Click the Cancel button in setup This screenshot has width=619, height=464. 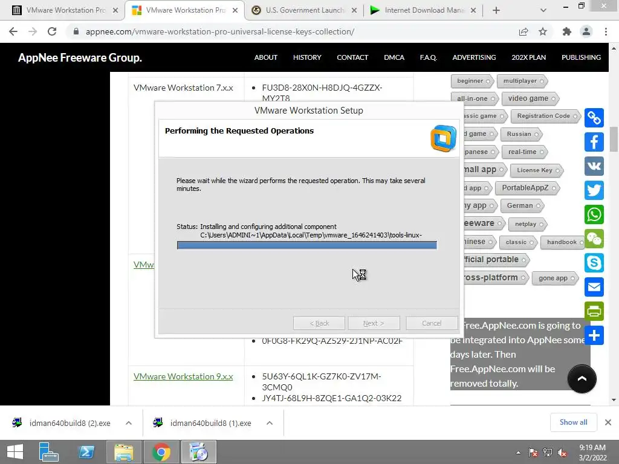point(432,323)
